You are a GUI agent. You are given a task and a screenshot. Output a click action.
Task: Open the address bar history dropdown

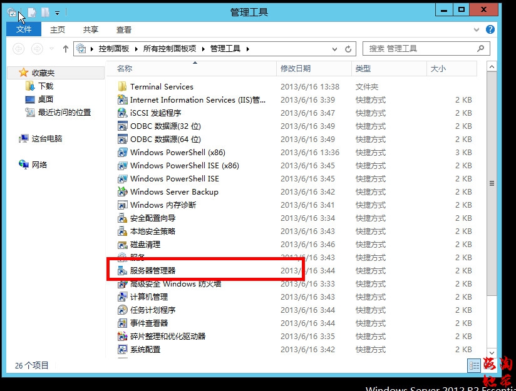[x=334, y=49]
